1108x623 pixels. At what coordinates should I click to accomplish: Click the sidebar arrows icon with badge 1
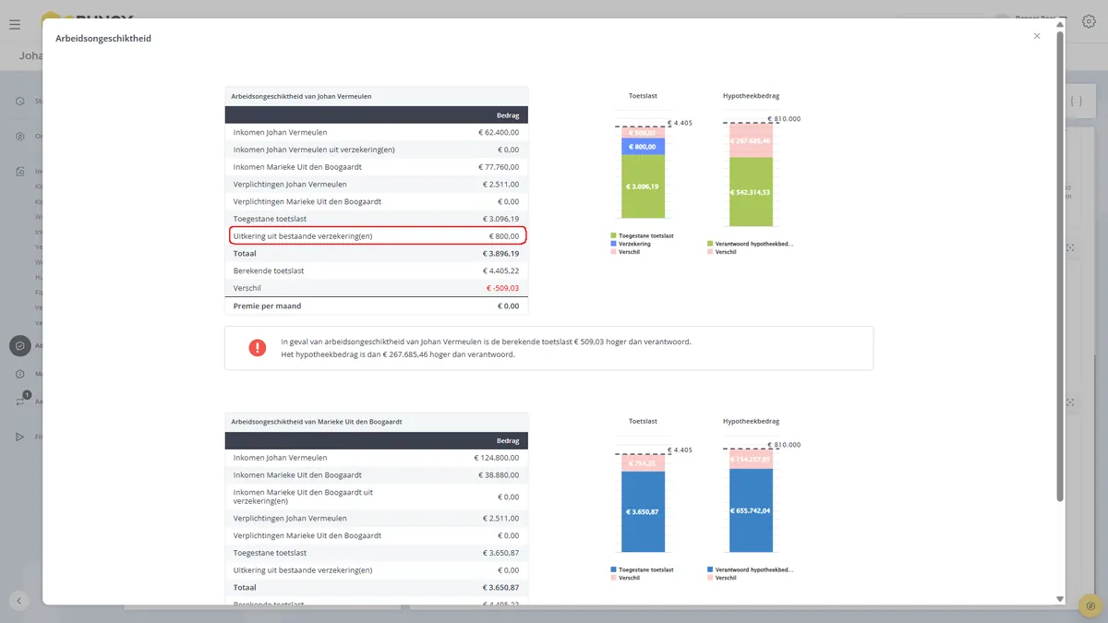pos(20,401)
